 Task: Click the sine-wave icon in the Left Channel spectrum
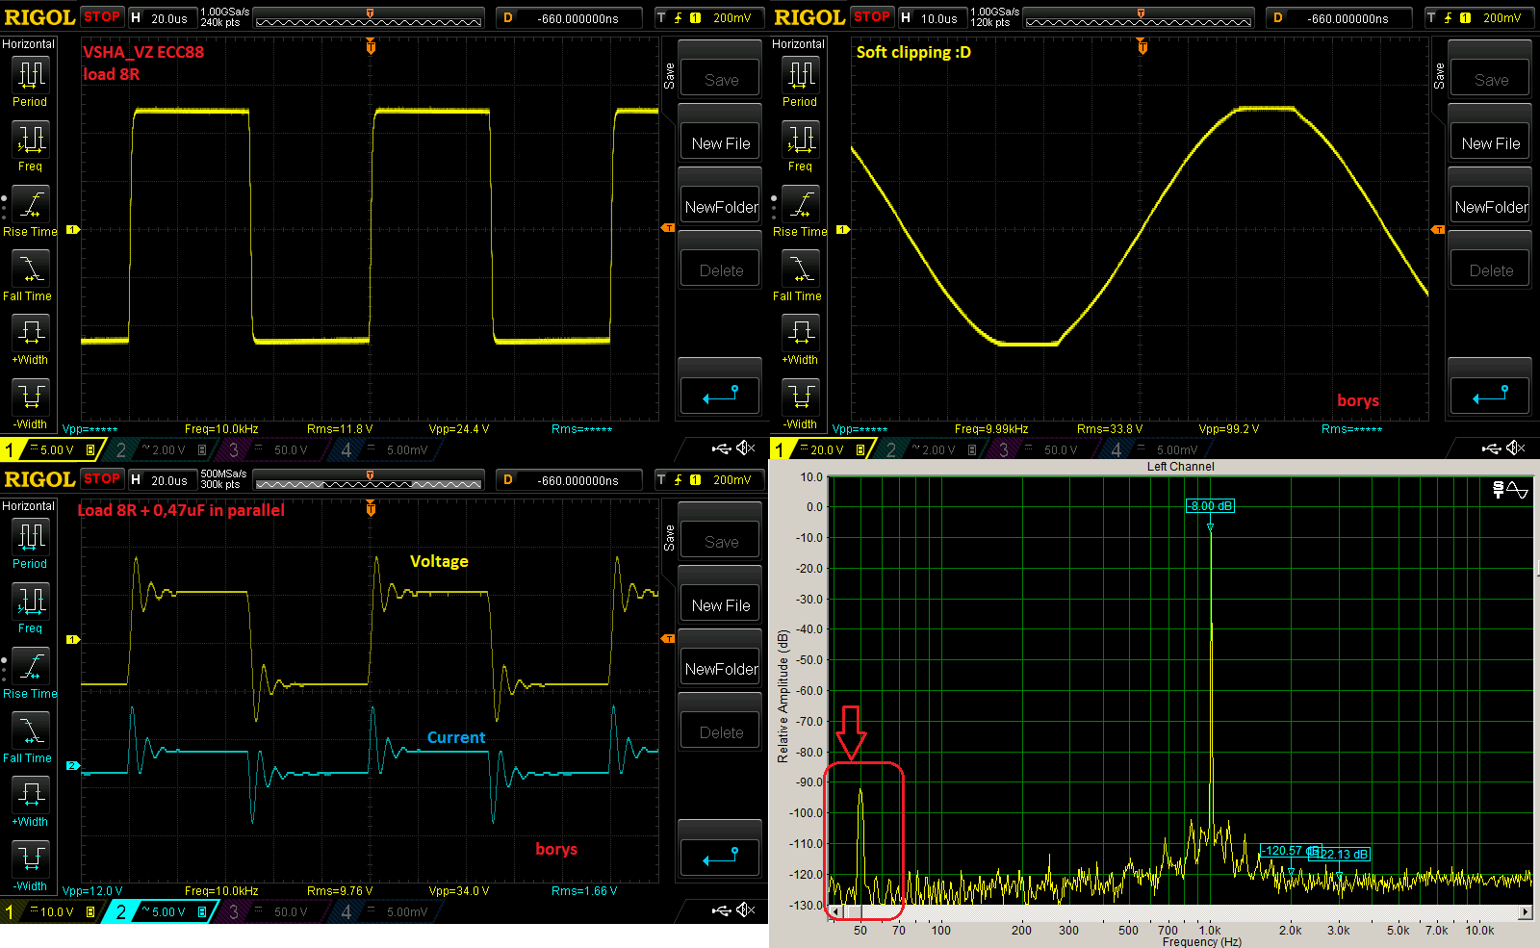point(1518,490)
